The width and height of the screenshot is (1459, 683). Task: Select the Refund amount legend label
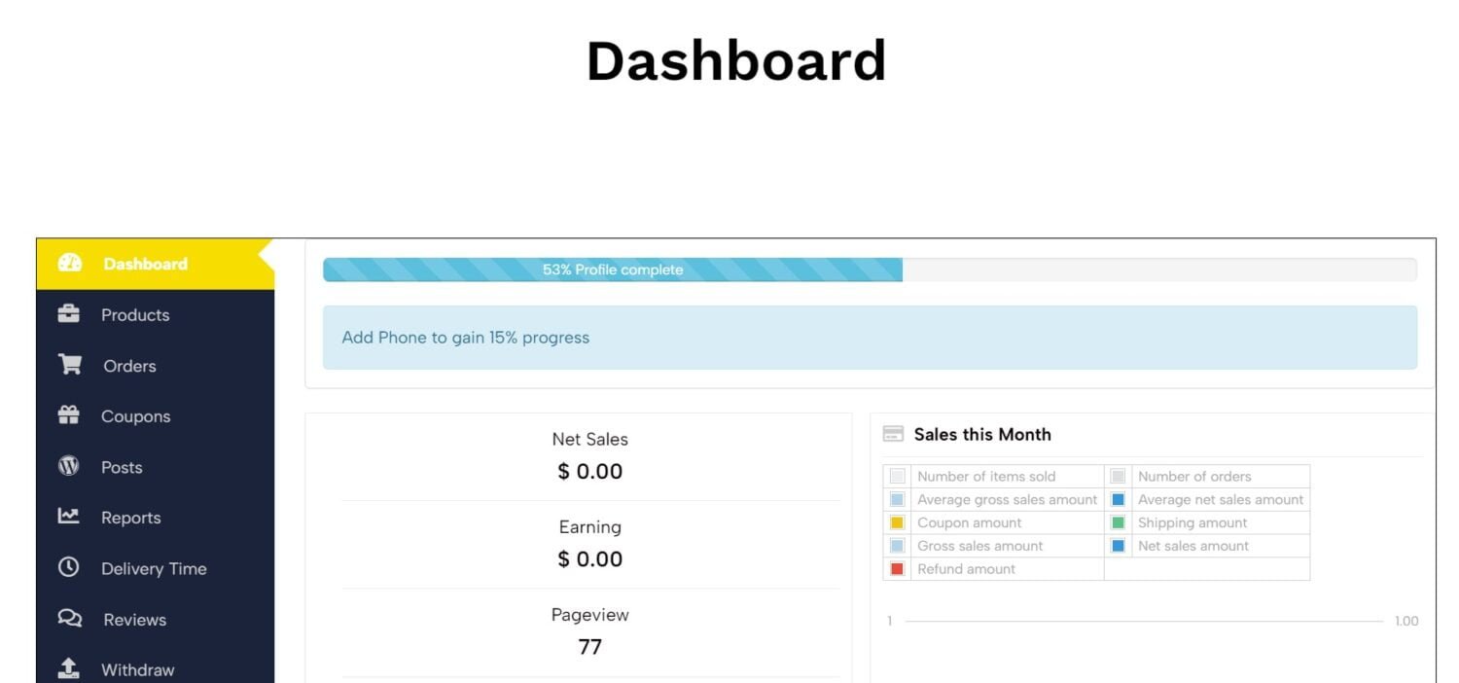[966, 569]
